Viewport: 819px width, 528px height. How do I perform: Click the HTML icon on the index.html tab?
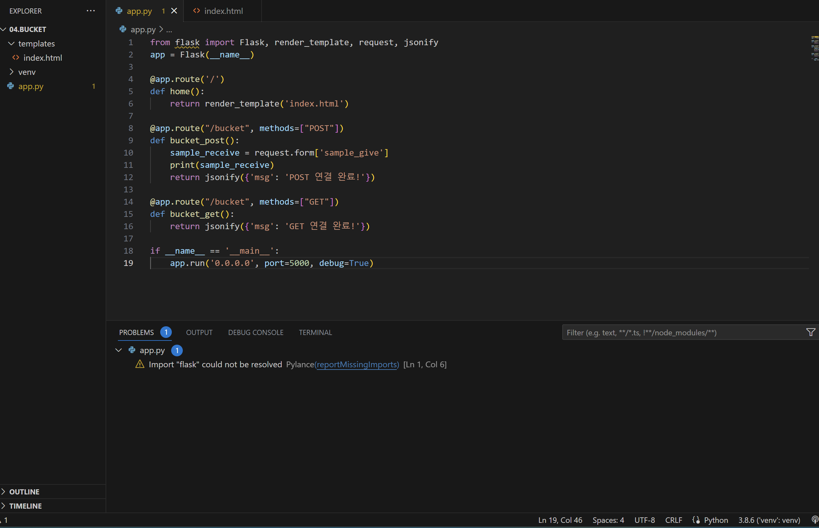(x=197, y=11)
